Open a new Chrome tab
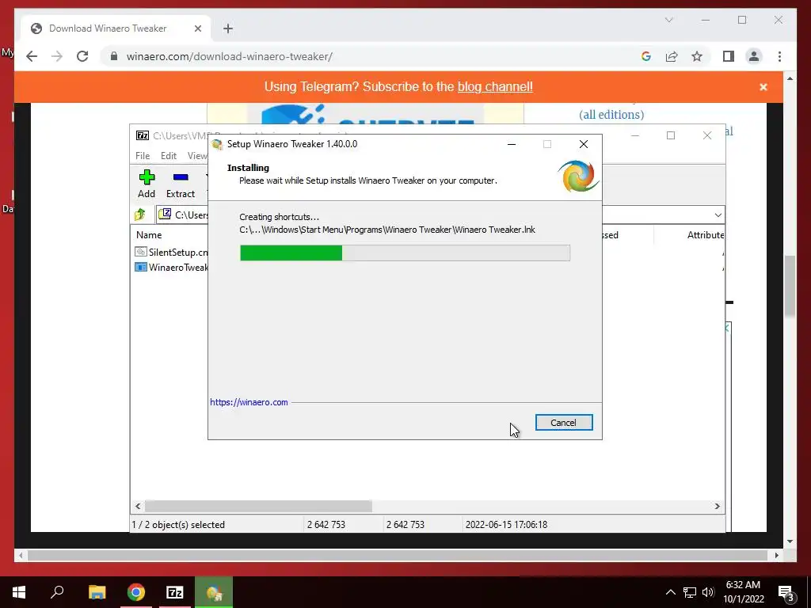 point(228,28)
